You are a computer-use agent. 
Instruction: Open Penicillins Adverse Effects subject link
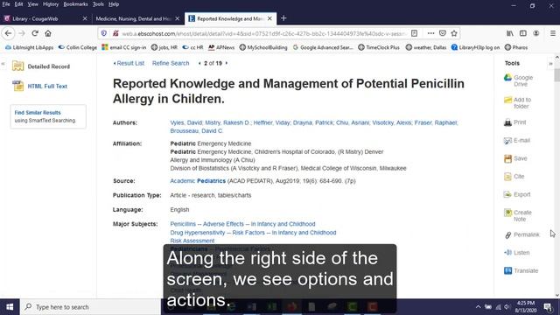[x=242, y=224]
